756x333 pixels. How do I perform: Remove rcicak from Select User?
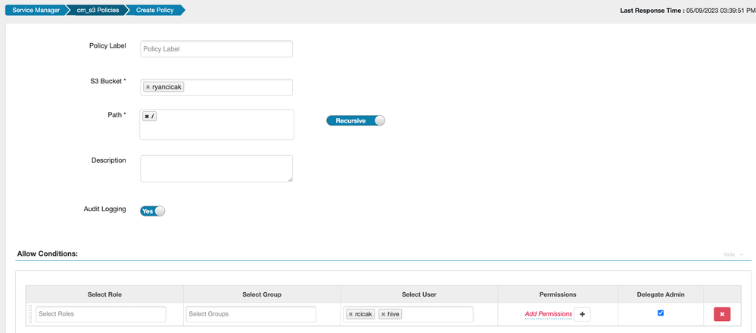[350, 314]
